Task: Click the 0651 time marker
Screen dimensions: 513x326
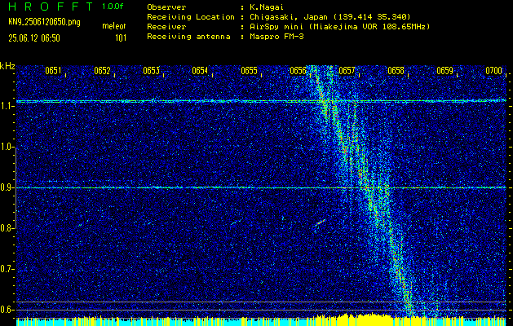Action: pyautogui.click(x=53, y=71)
